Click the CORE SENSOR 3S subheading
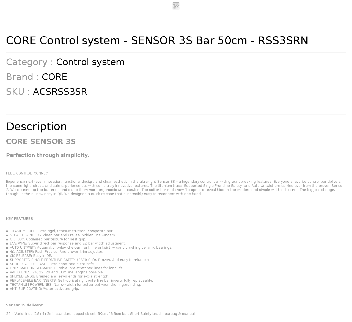This screenshot has height=322, width=352. tap(41, 141)
